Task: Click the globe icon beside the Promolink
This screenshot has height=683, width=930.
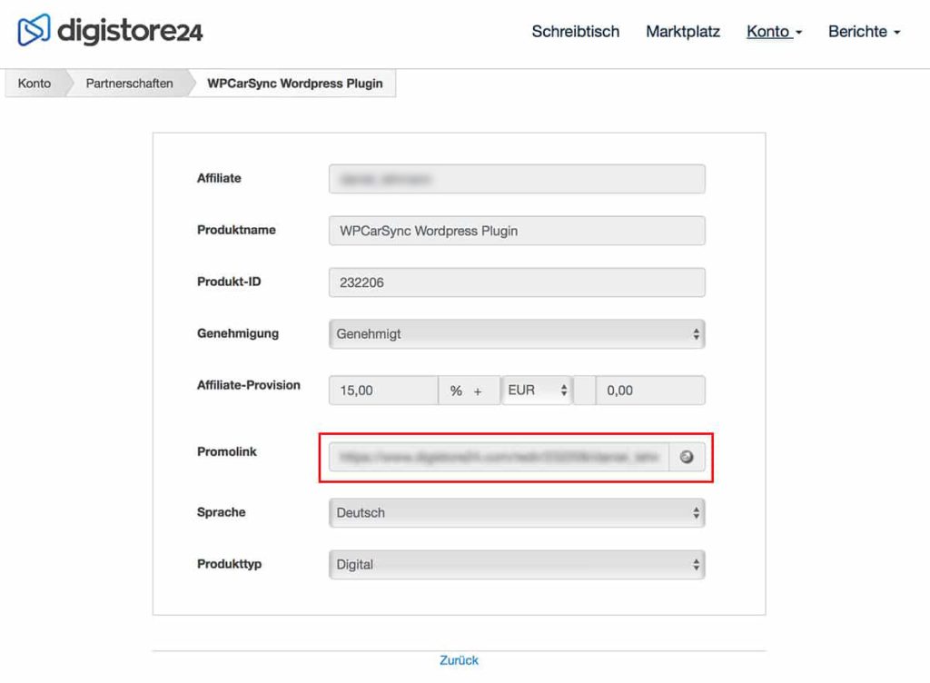Action: click(x=687, y=458)
